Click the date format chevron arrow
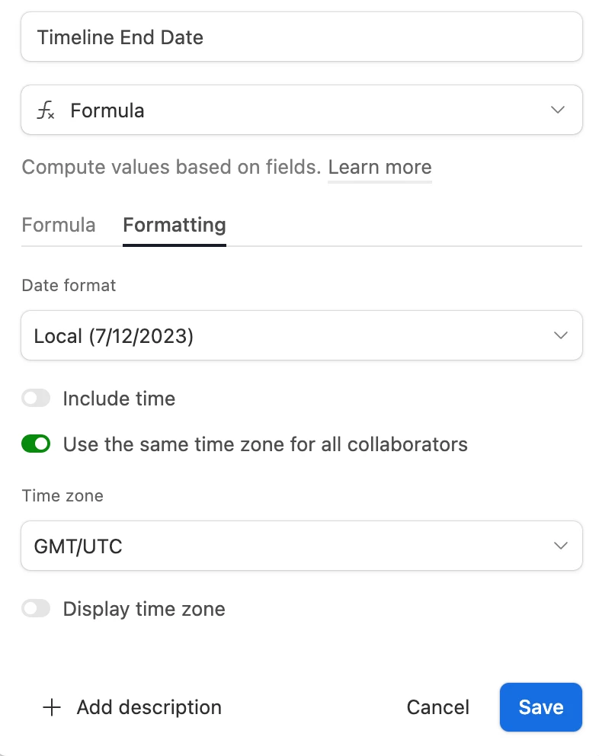The image size is (599, 756). (560, 335)
